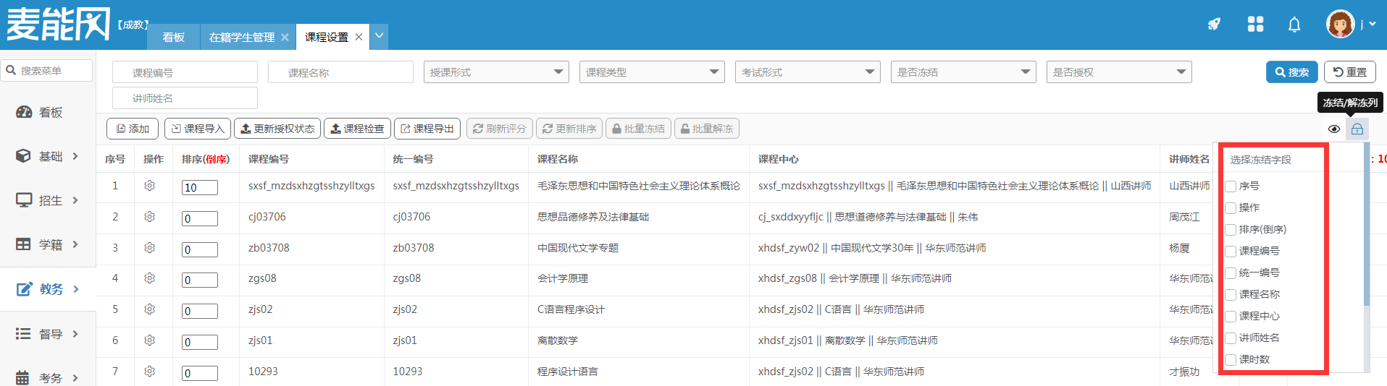Click the rocket icon in header
This screenshot has height=386, width=1387.
1214,24
